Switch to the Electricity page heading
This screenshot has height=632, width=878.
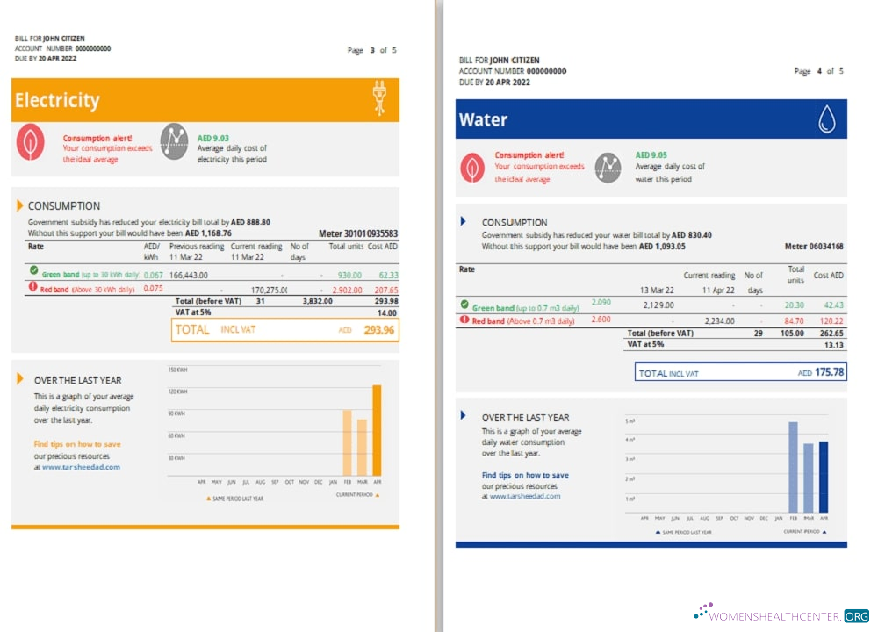tap(57, 99)
